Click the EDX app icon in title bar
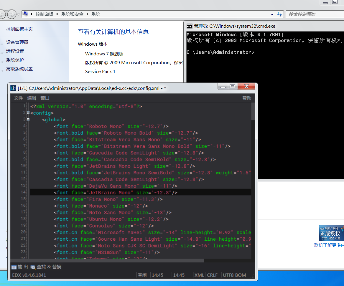Image resolution: width=344 pixels, height=286 pixels. point(13,88)
